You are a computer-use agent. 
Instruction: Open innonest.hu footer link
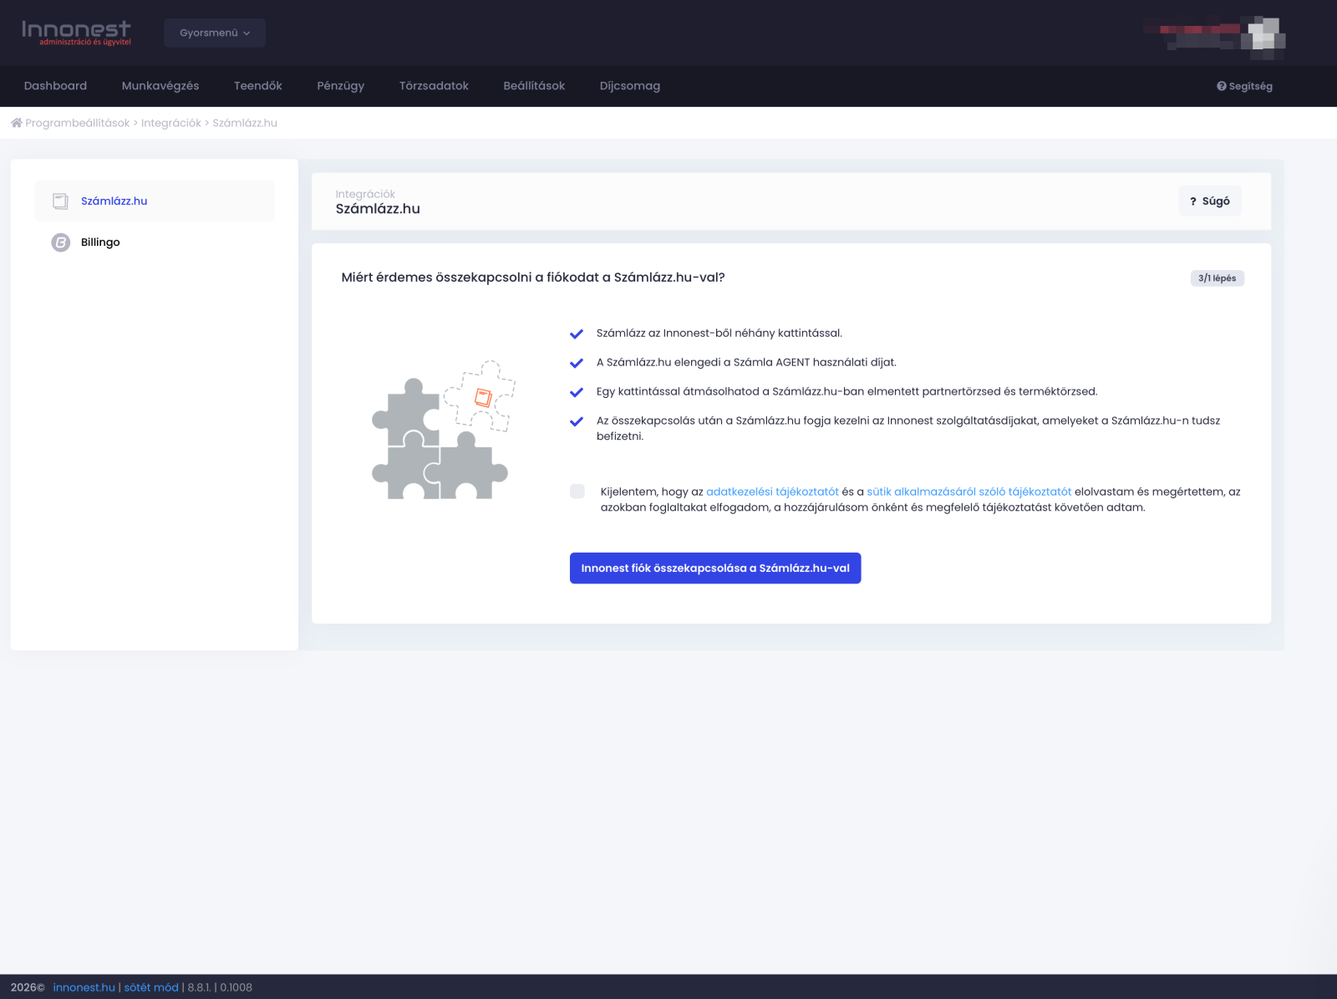(x=84, y=987)
